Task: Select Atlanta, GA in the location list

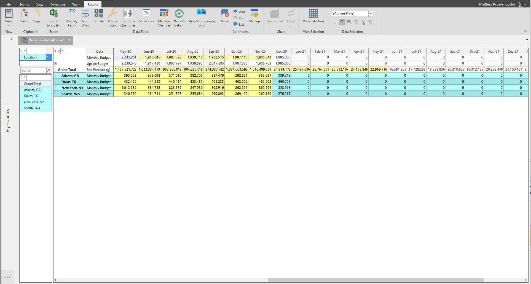Action: [x=36, y=90]
